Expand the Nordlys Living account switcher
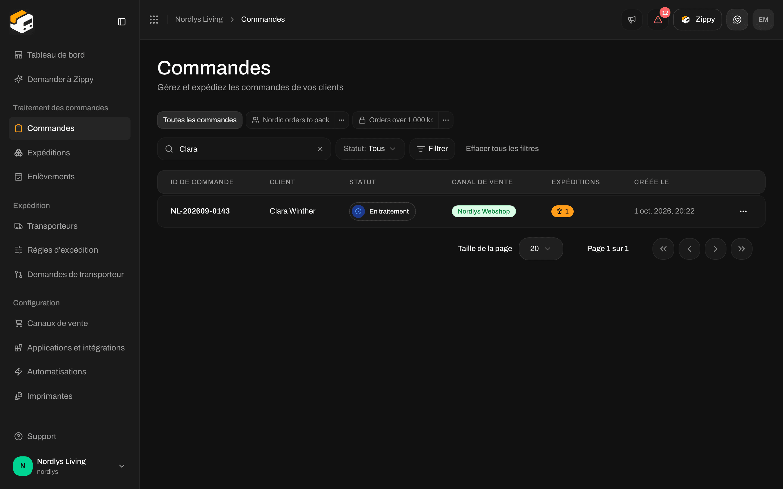Image resolution: width=783 pixels, height=489 pixels. 70,466
